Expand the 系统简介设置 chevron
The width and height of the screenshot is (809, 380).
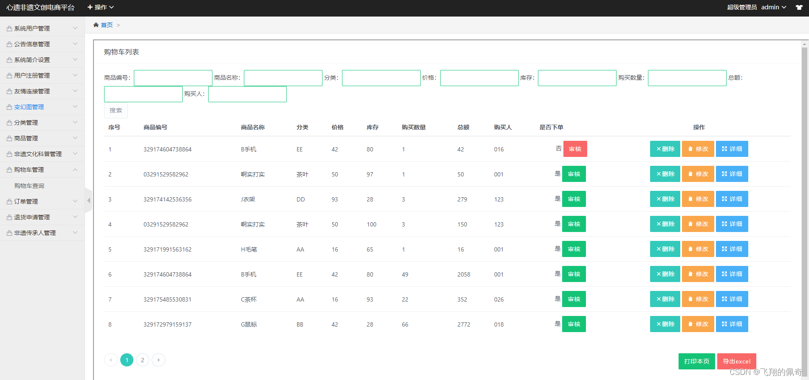point(75,60)
